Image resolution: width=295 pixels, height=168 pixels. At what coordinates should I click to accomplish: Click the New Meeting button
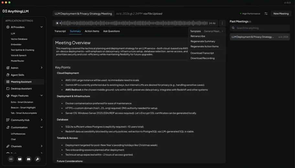[x=281, y=14]
